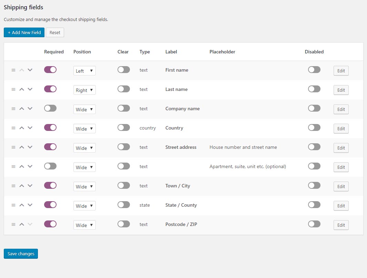The width and height of the screenshot is (367, 278).
Task: Click the drag handle for First name row
Action: (13, 70)
